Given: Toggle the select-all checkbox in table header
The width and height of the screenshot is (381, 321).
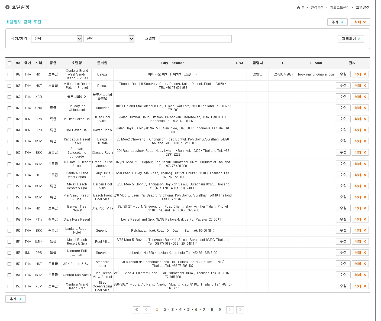Looking at the screenshot, I should click(10, 63).
